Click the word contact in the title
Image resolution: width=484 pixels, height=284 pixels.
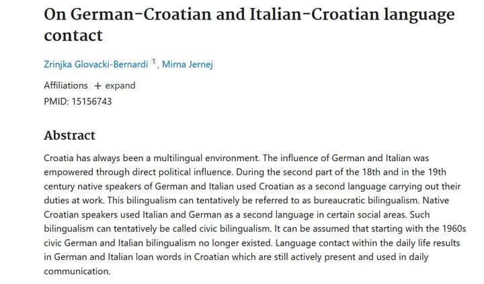tap(73, 35)
